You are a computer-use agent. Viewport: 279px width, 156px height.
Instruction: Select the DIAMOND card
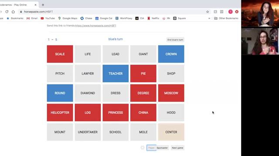click(x=88, y=93)
